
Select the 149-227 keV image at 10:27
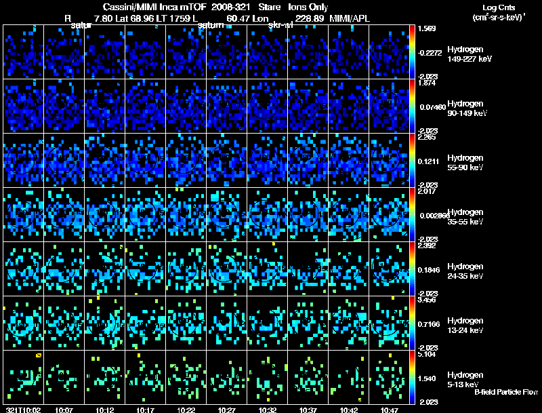(x=227, y=52)
